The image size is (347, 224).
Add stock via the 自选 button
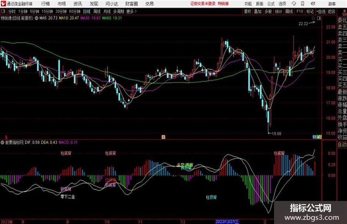coord(321,11)
